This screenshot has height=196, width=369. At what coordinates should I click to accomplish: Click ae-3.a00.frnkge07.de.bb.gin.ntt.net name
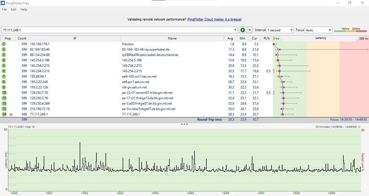pos(147,103)
